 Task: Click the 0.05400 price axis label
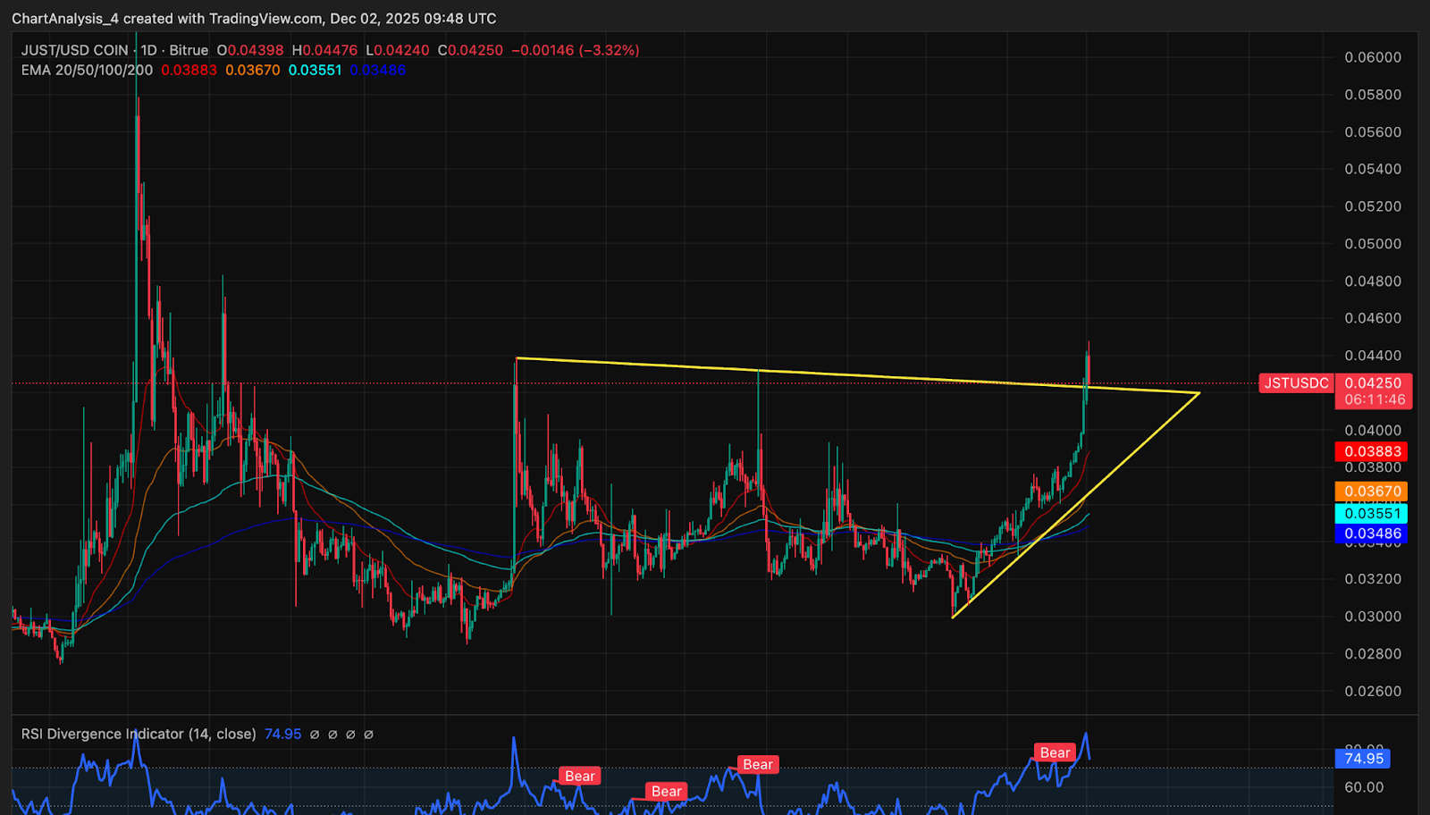[1373, 169]
